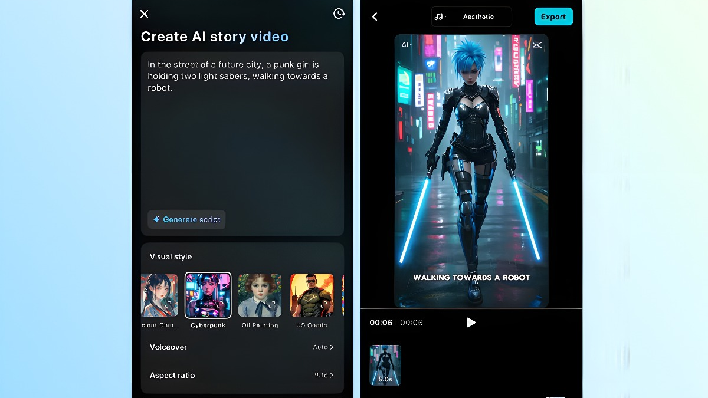Click the story prompt text field

coord(242,144)
